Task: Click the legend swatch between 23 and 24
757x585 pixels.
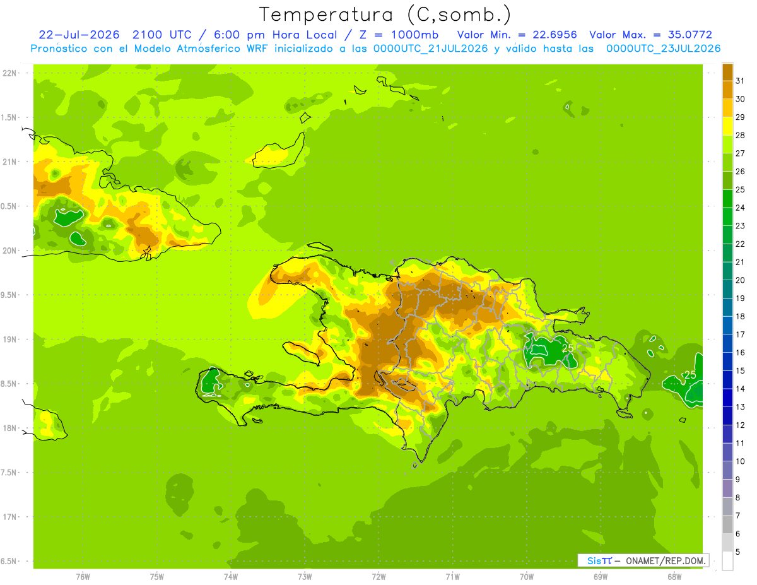Action: click(727, 216)
